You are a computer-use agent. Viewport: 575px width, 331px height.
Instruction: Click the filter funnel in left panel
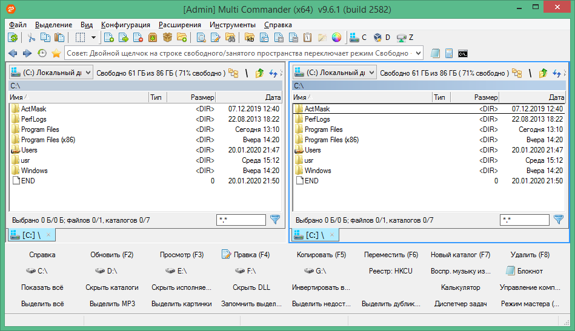(274, 220)
